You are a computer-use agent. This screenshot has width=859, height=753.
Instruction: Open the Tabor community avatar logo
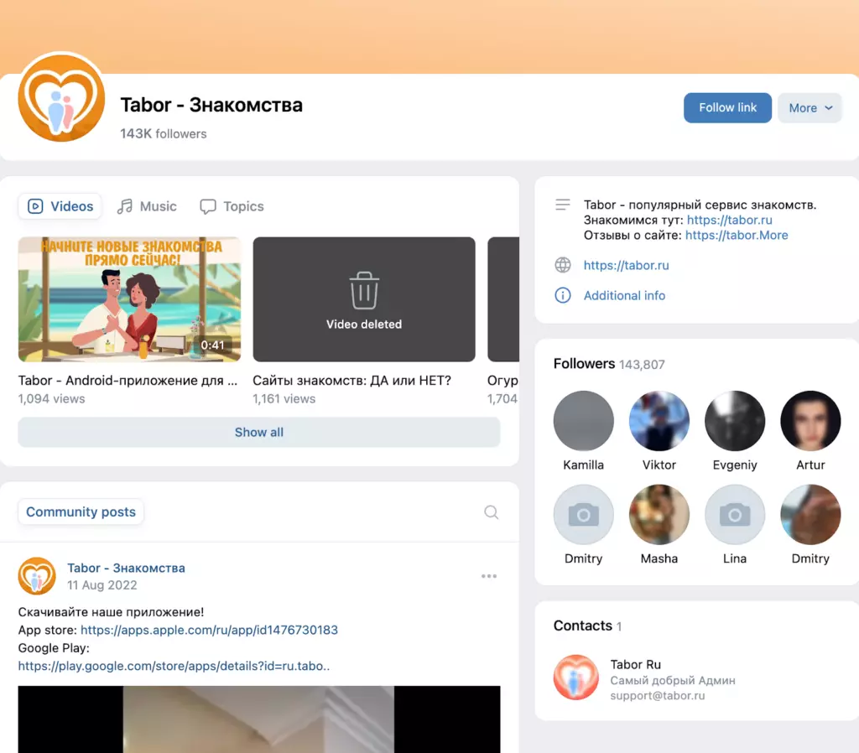coord(61,97)
